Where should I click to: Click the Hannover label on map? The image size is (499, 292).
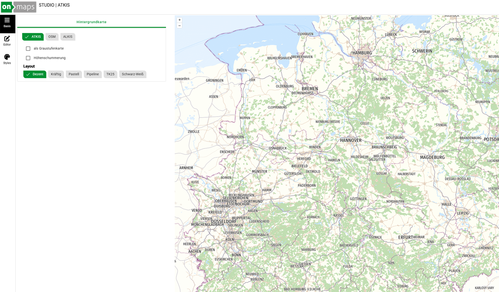(351, 140)
